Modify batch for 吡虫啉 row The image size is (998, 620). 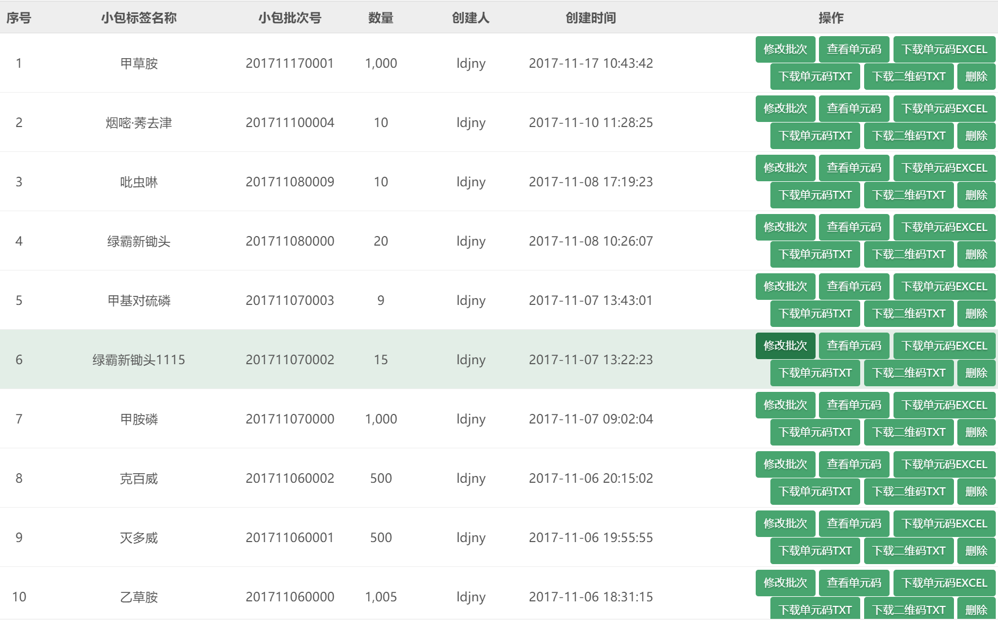click(785, 168)
